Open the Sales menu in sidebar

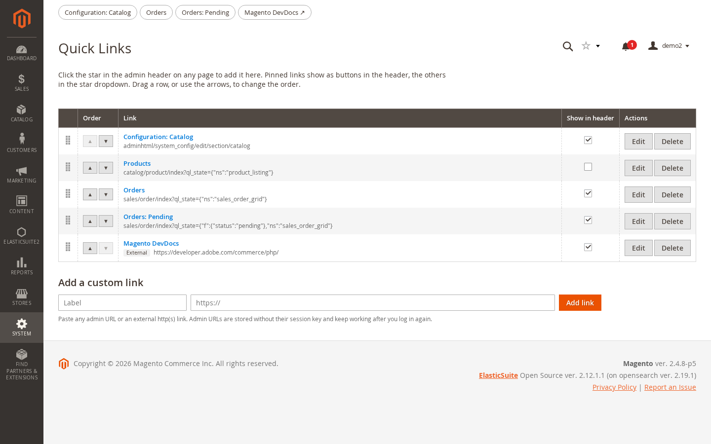(x=22, y=82)
